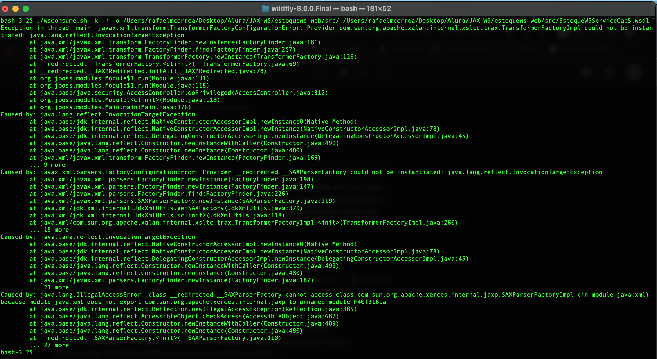Click 'FactoryFinder.newInstance(FactoryFinder.java:169)' line
Viewport: 657px width, 359px height.
(x=175, y=158)
